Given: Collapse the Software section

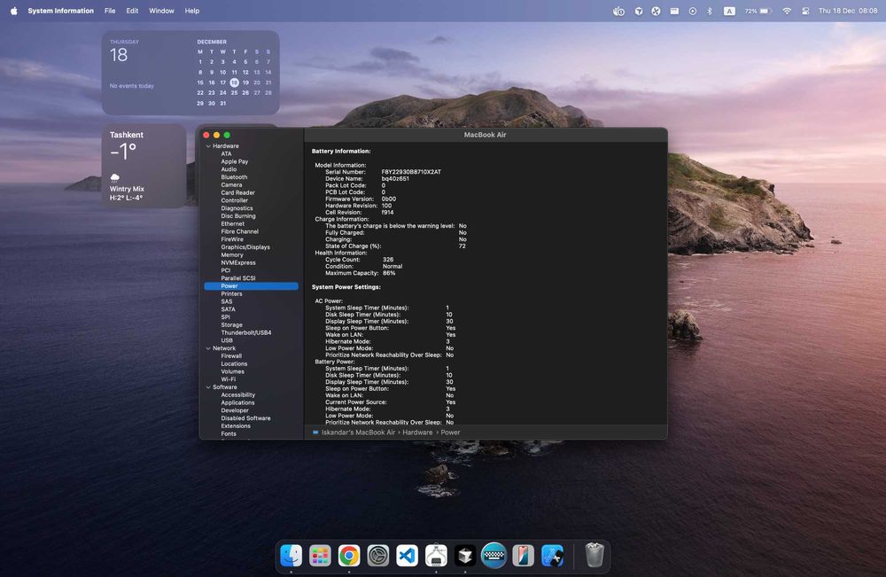Looking at the screenshot, I should point(208,387).
